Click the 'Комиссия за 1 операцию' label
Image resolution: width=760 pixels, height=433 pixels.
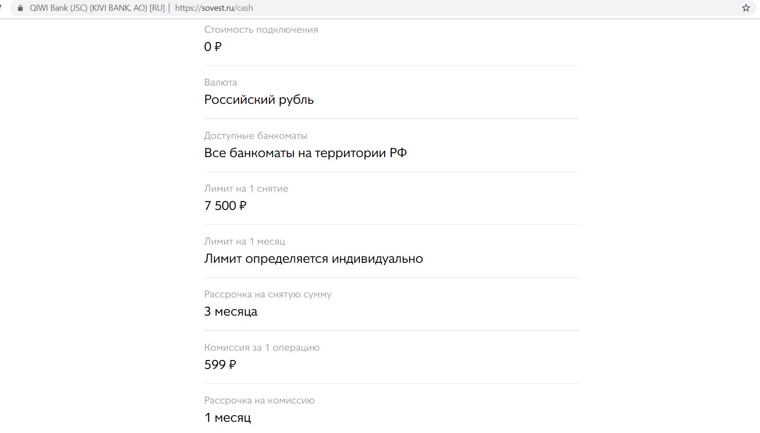click(262, 347)
